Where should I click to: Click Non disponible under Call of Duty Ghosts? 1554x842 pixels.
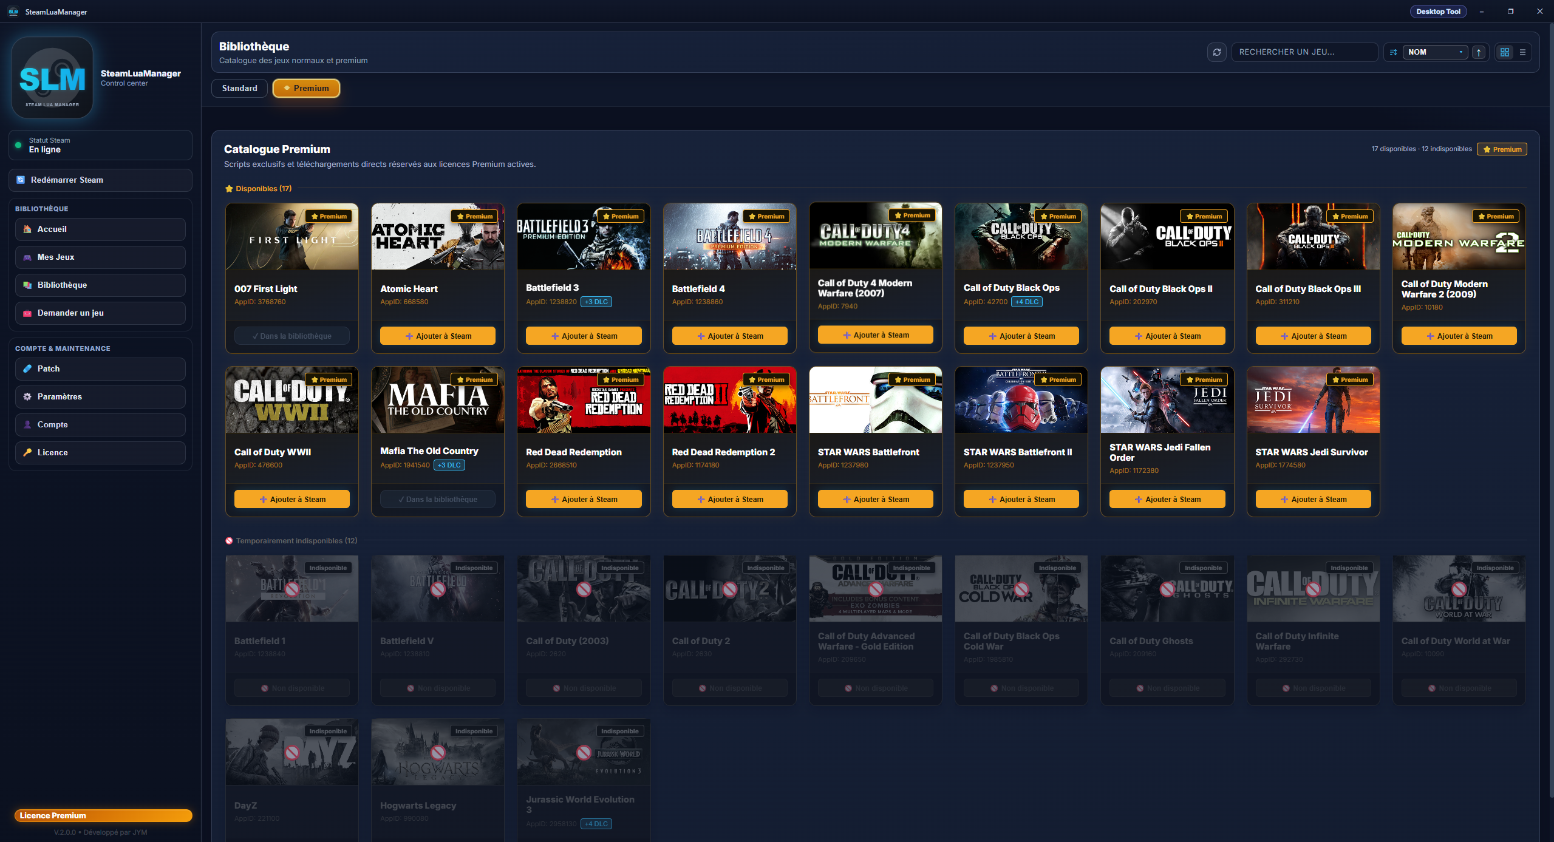coord(1167,688)
